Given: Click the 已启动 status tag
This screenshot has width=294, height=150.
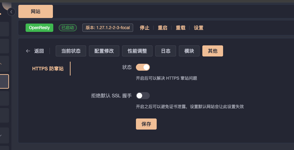Looking at the screenshot, I should (68, 28).
